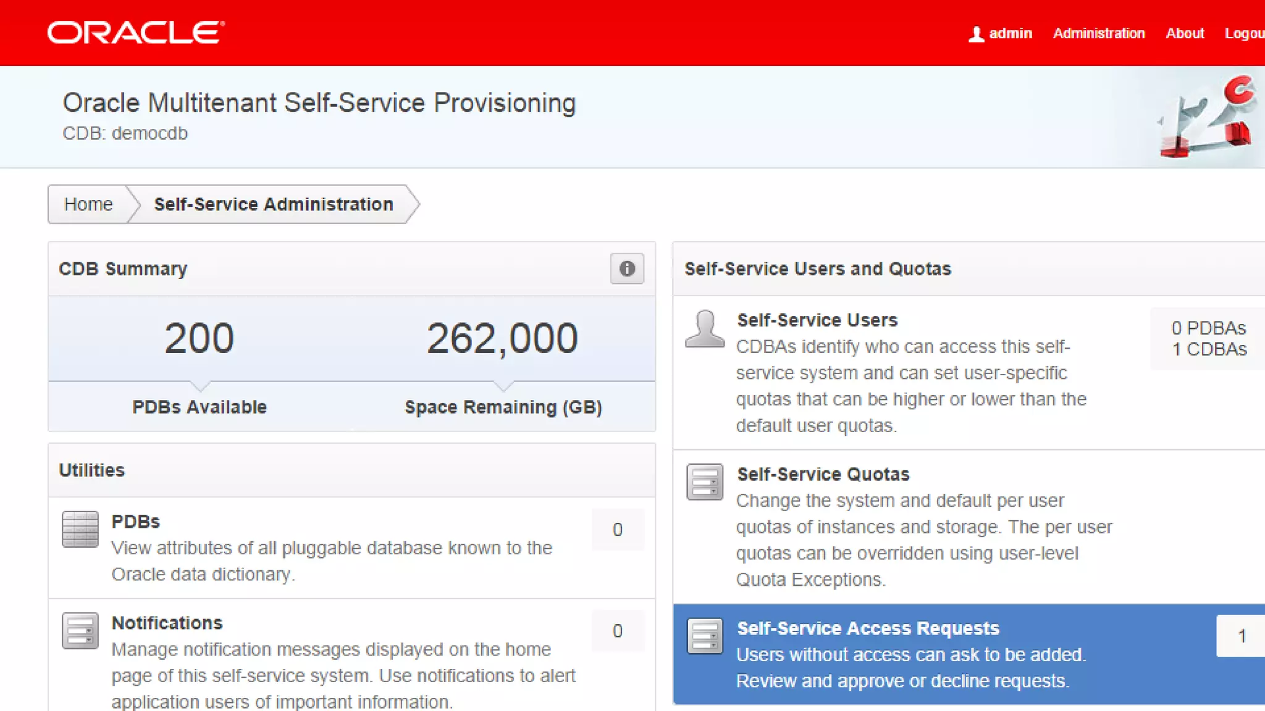Screen dimensions: 1265x711
Task: Click the 0 PDBAs 1 CDBAs badge
Action: pyautogui.click(x=1209, y=338)
